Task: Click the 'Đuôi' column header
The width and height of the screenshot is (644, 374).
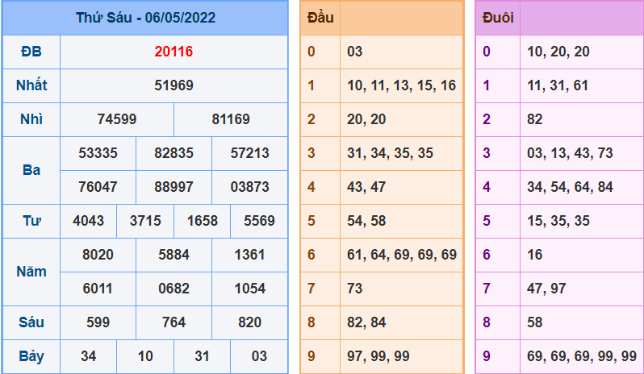Action: [498, 18]
